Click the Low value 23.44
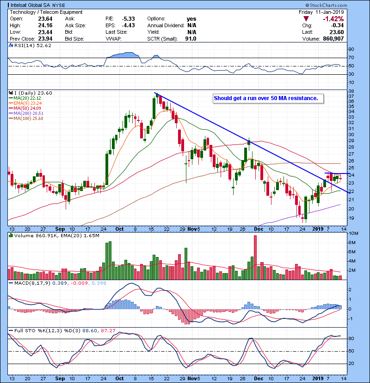 click(45, 32)
